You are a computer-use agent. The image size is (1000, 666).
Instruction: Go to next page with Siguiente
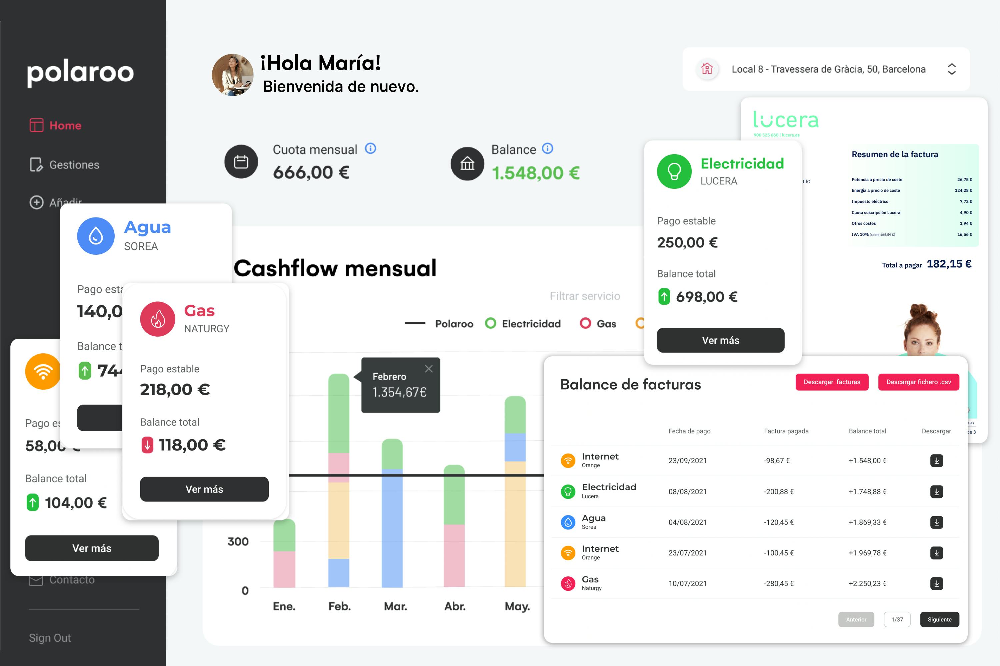(939, 619)
